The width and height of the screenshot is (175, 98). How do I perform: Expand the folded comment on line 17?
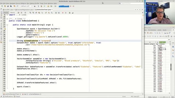tap(7, 19)
